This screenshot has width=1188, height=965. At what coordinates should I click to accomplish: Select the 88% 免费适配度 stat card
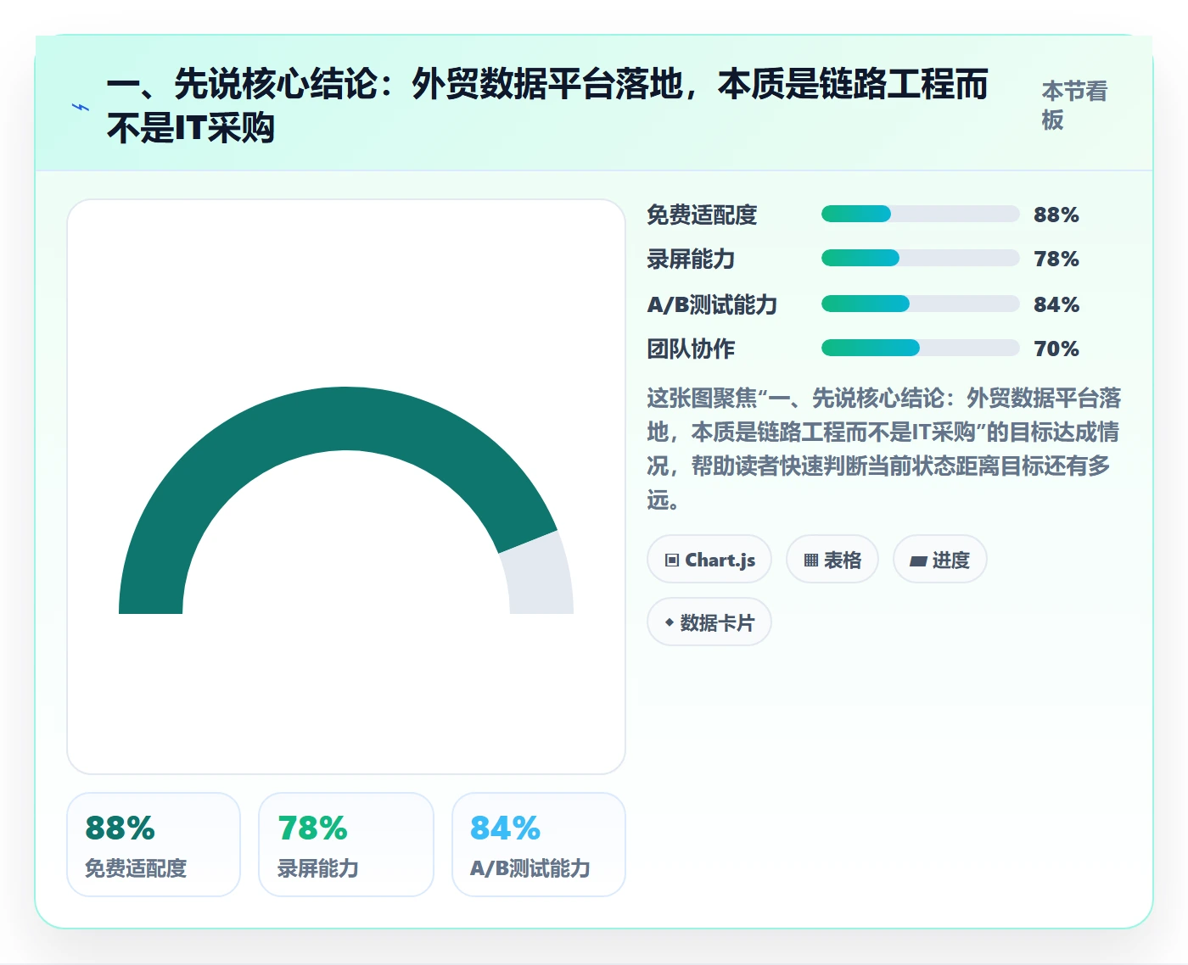(x=154, y=845)
